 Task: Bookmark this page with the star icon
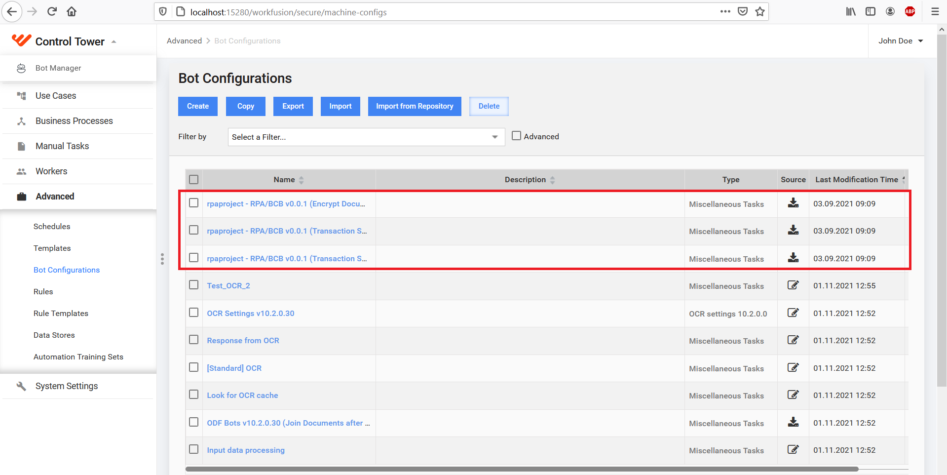[x=760, y=12]
